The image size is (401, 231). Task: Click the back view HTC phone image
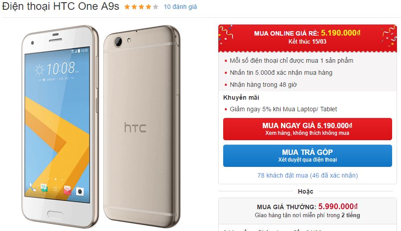(142, 126)
